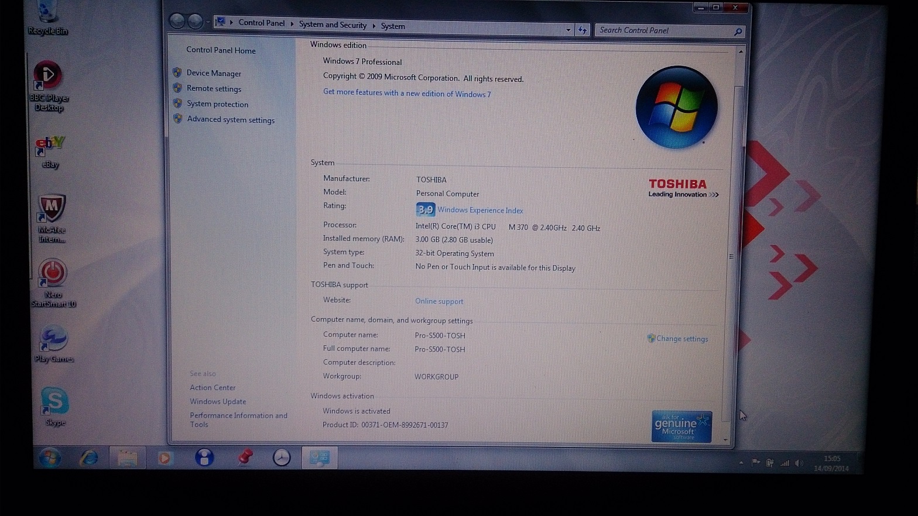
Task: Click Control Panel breadcrumb
Action: (x=261, y=23)
